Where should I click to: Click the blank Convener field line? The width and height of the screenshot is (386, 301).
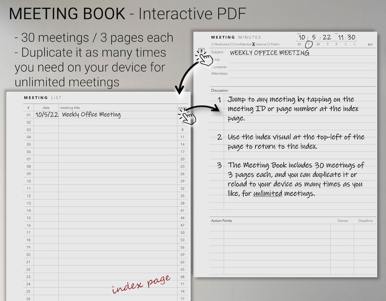click(x=302, y=67)
